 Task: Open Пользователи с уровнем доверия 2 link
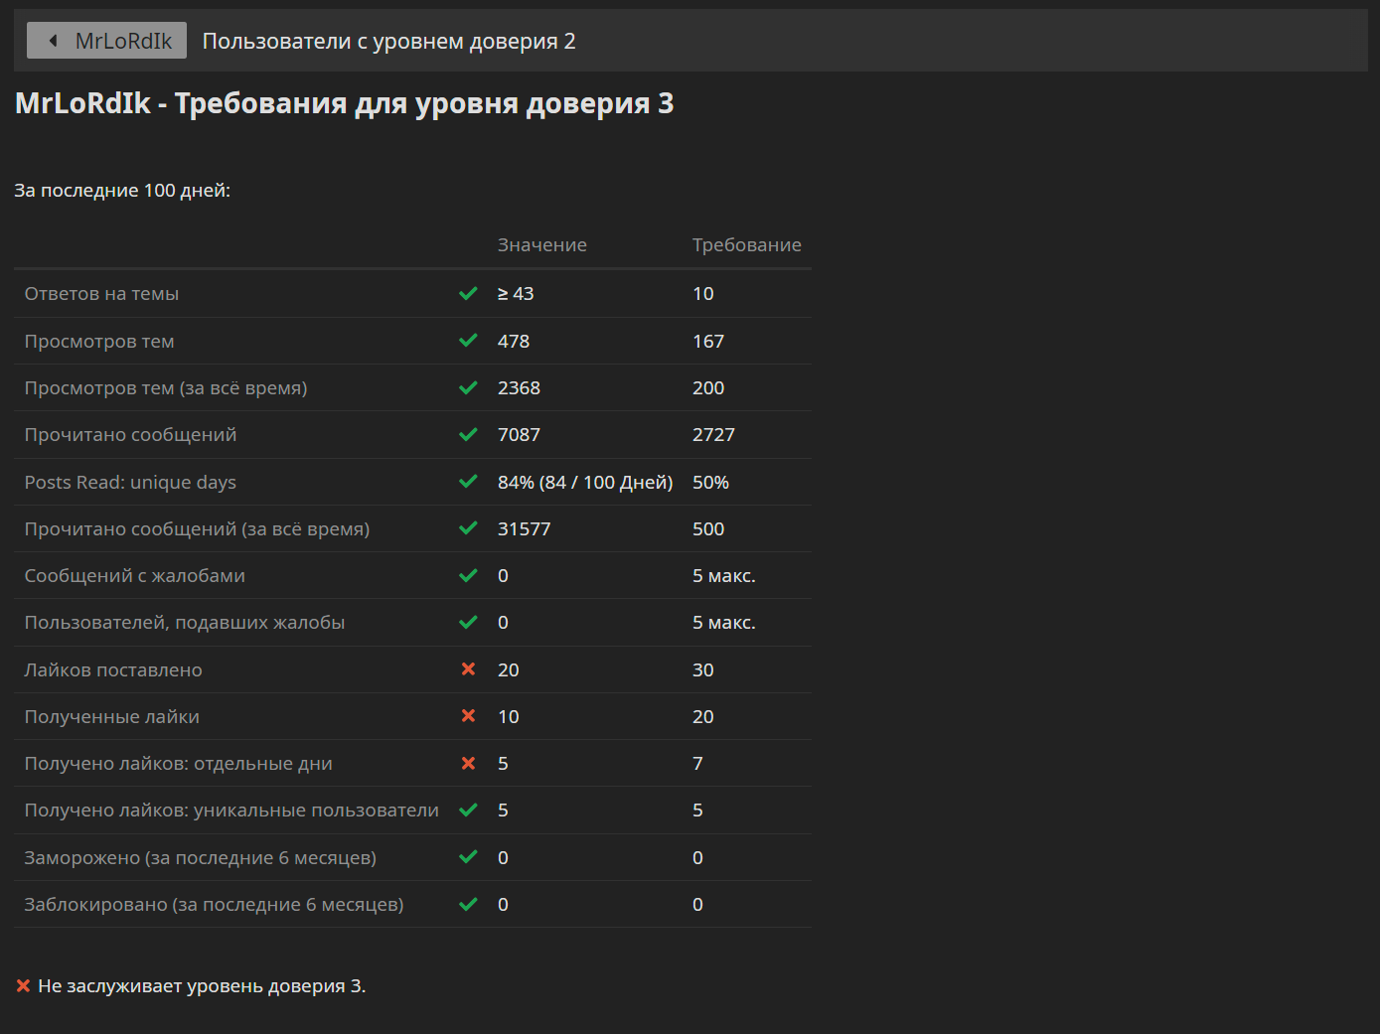[x=388, y=41]
